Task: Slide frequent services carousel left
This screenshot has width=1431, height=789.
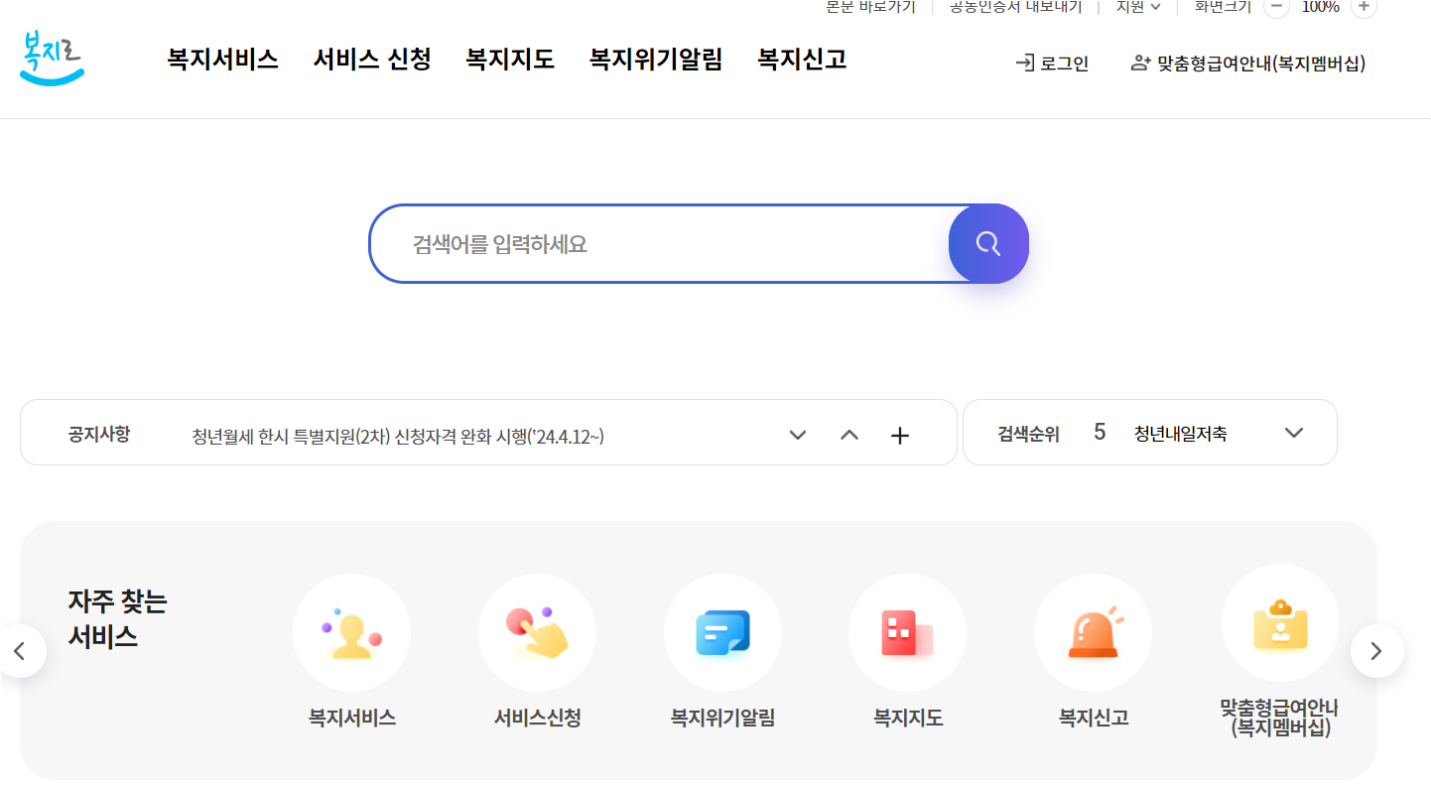Action: (19, 651)
